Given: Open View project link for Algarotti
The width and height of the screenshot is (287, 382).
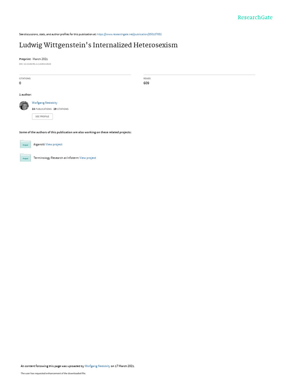Looking at the screenshot, I should 54,144.
